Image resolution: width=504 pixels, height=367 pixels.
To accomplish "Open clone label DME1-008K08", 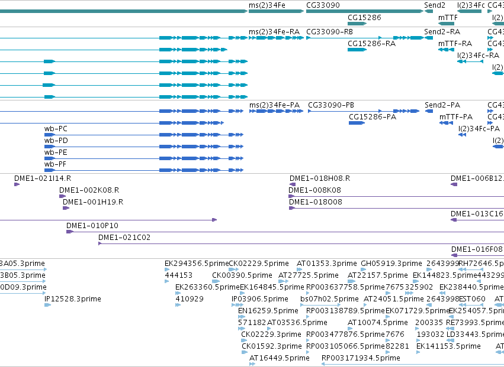I will point(314,190).
